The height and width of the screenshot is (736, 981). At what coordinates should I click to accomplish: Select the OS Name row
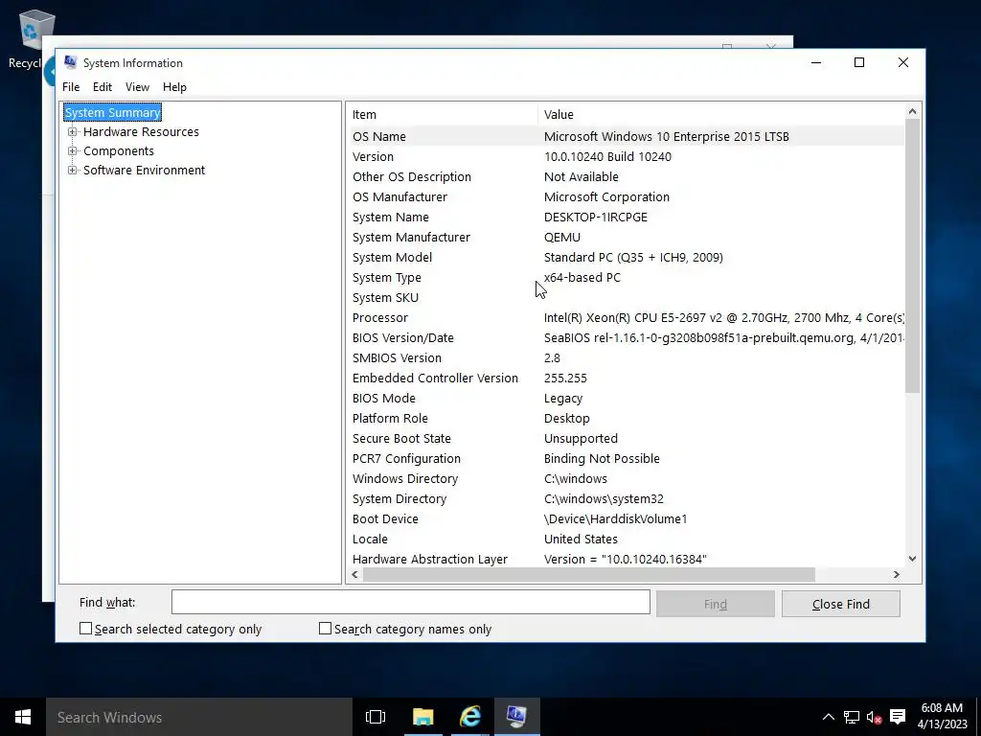pos(626,136)
